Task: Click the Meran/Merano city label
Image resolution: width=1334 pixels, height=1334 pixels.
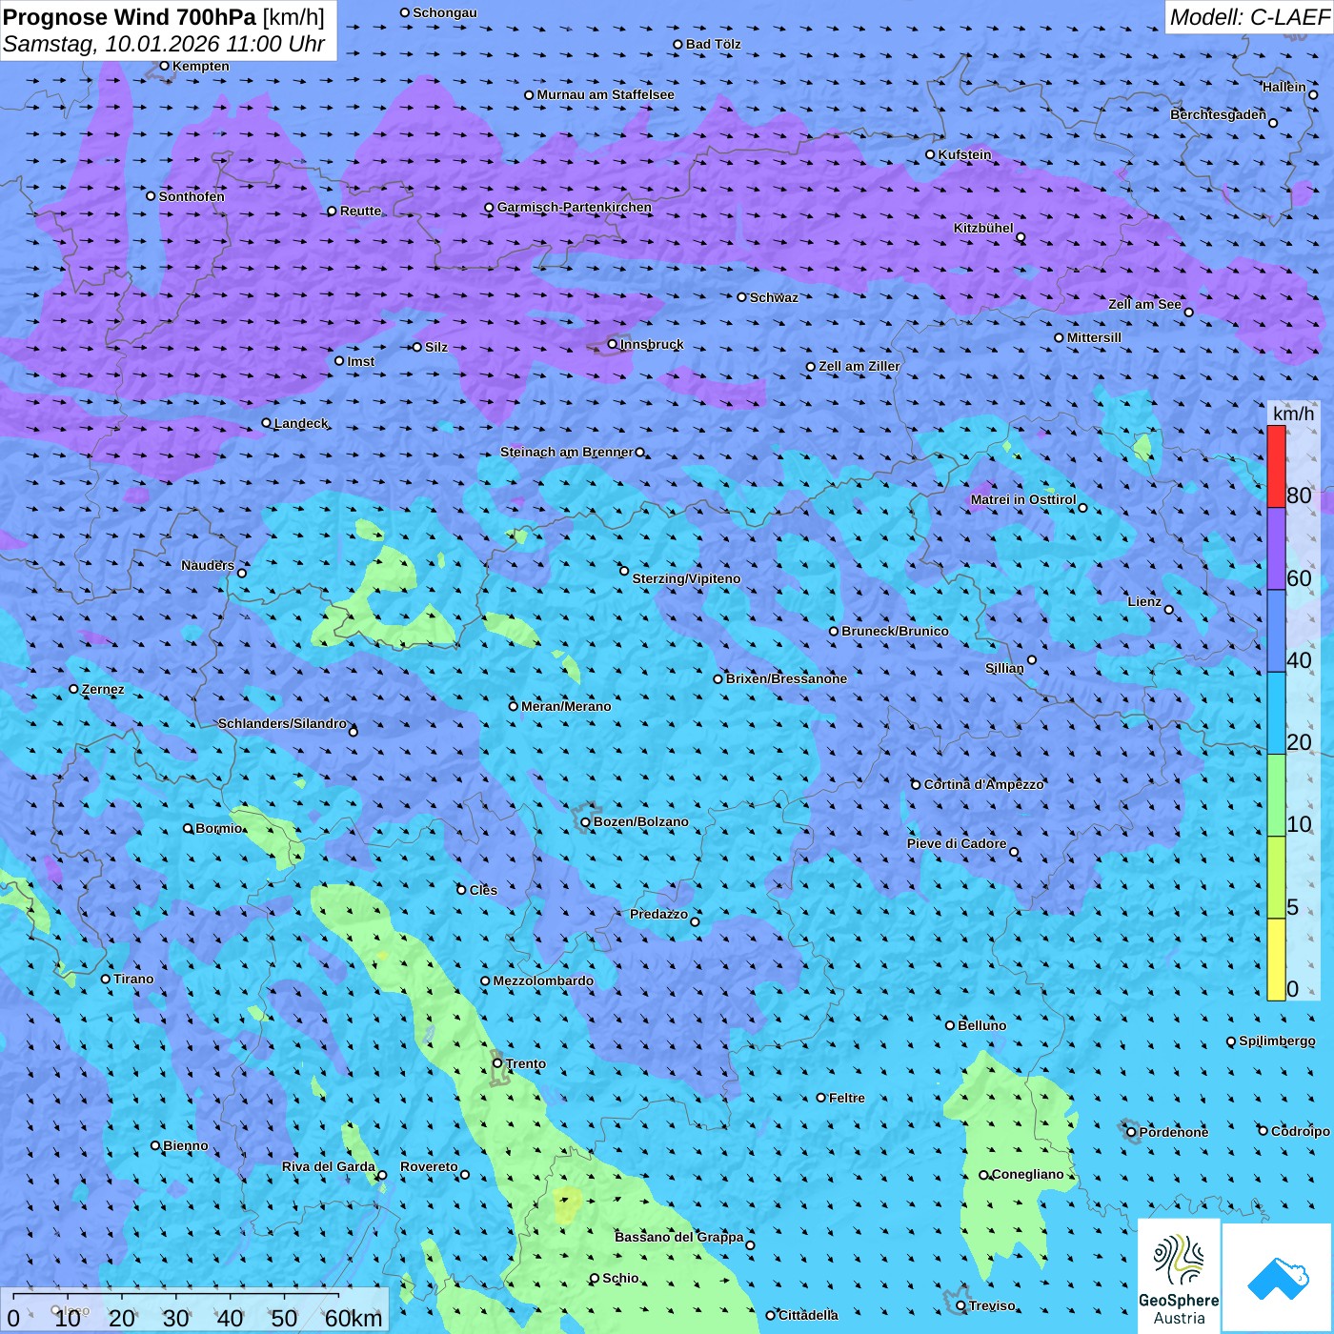Action: 566,706
